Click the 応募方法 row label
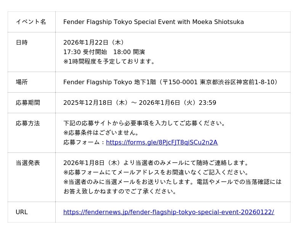The height and width of the screenshot is (234, 305). [28, 123]
